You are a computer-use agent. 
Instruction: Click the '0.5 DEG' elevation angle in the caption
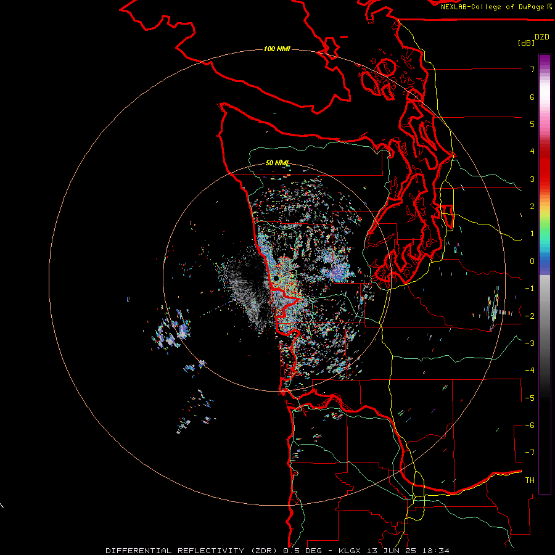302,551
